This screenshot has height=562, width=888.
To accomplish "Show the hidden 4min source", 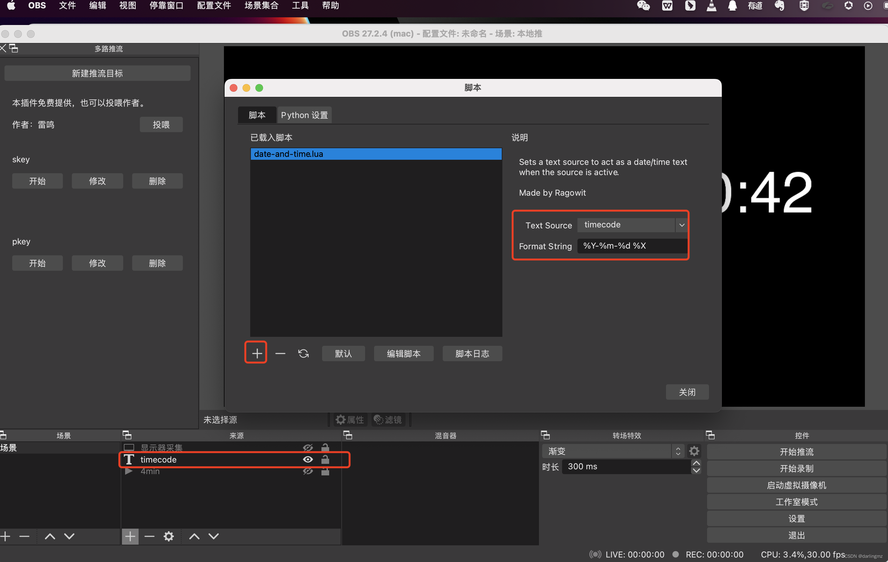I will coord(308,471).
